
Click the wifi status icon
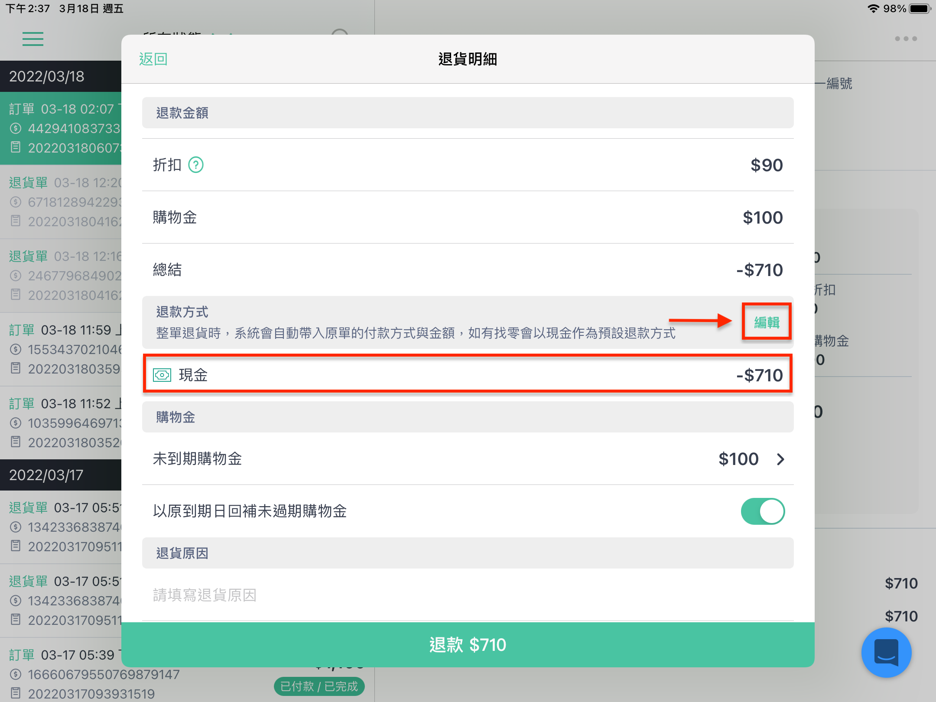873,9
